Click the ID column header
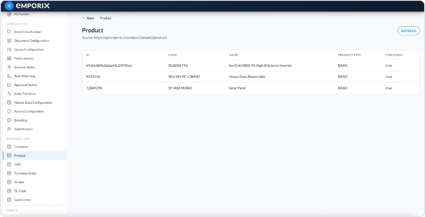Screen dimensions: 425x217 [x=88, y=55]
